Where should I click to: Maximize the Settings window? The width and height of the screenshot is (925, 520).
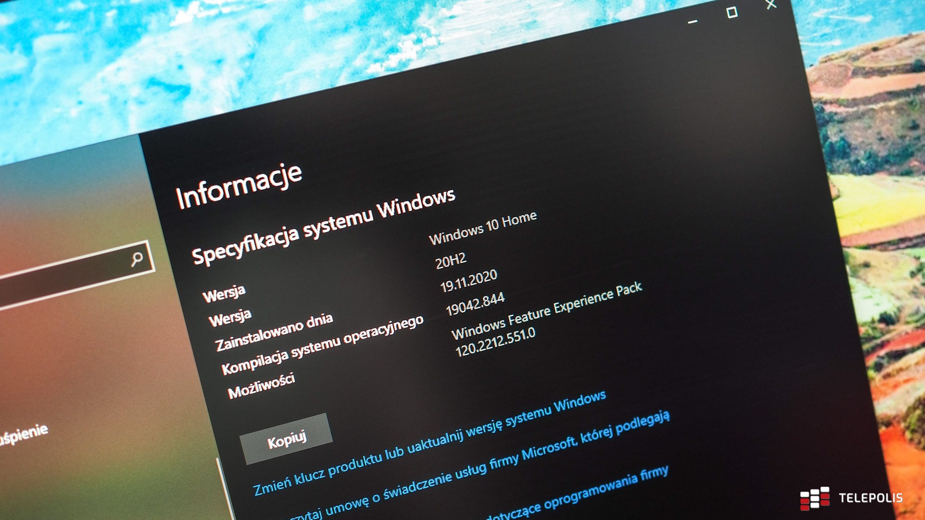click(732, 13)
